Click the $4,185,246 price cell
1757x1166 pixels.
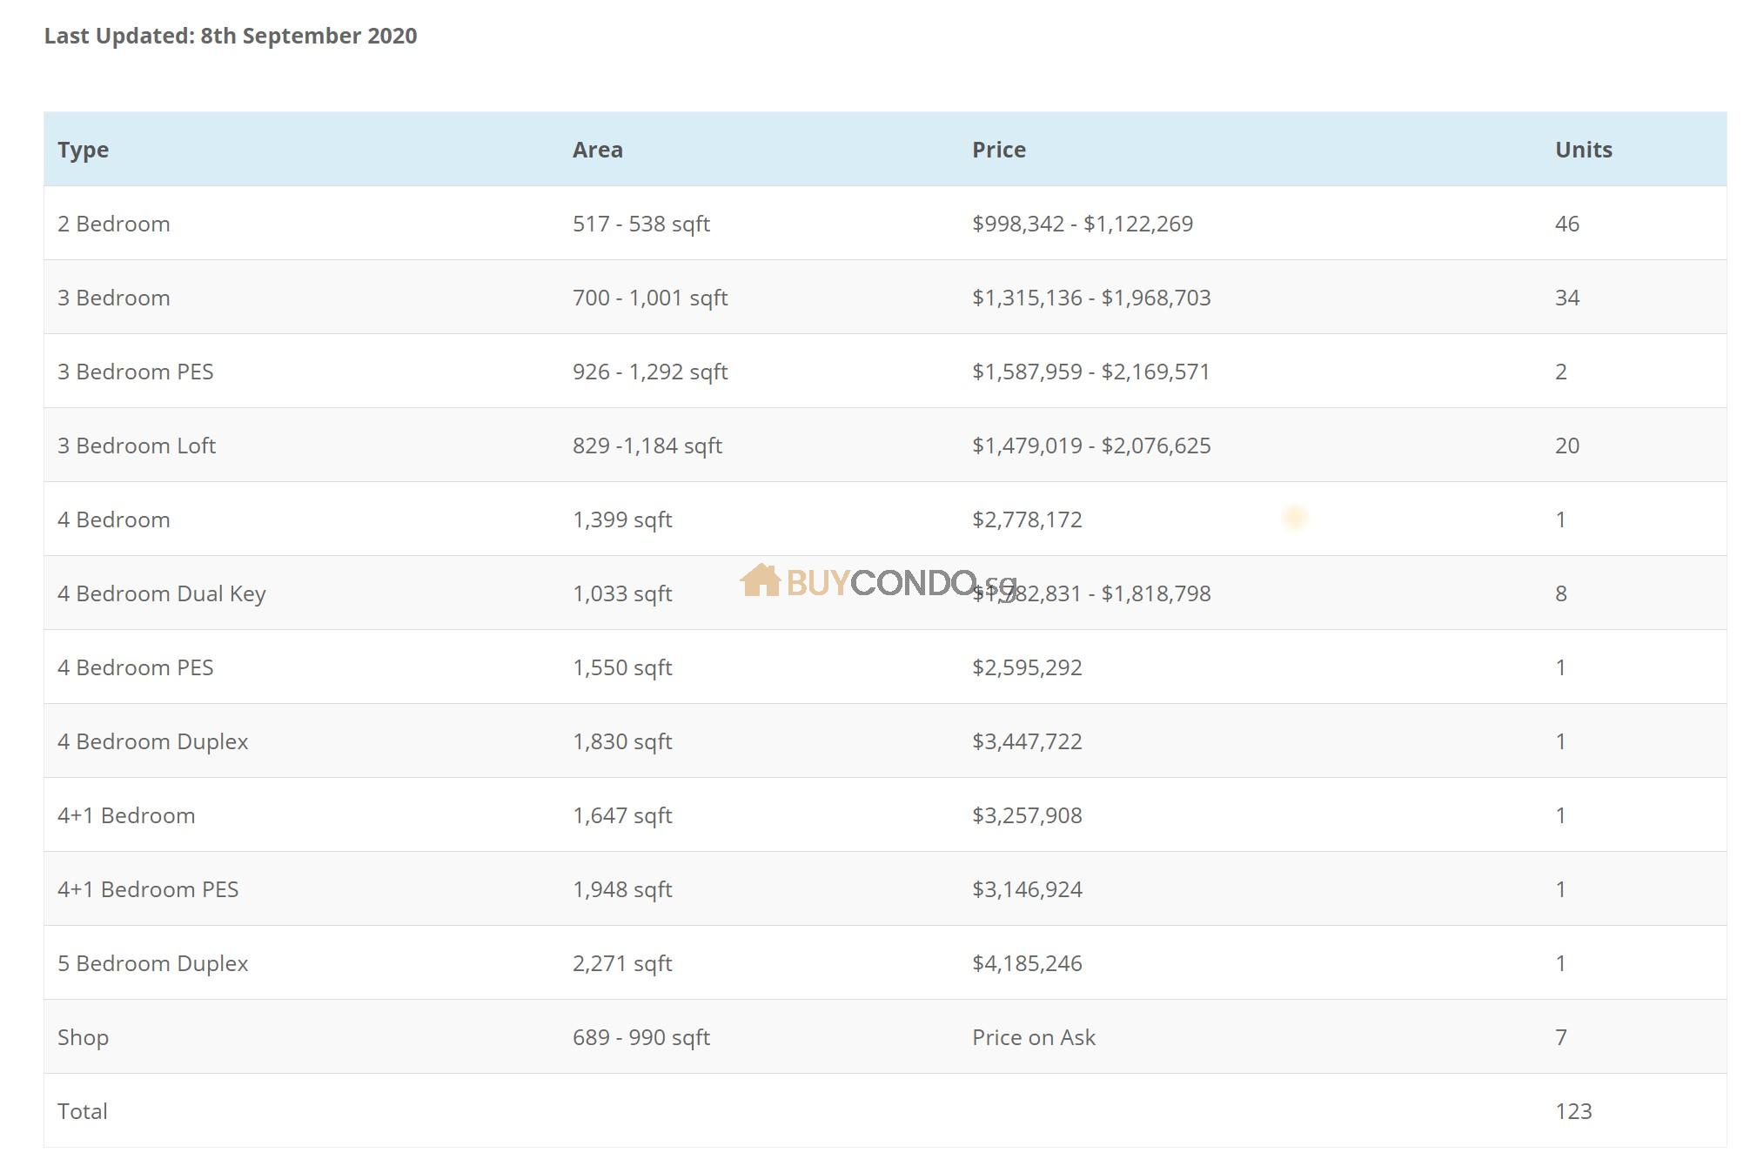point(1027,963)
